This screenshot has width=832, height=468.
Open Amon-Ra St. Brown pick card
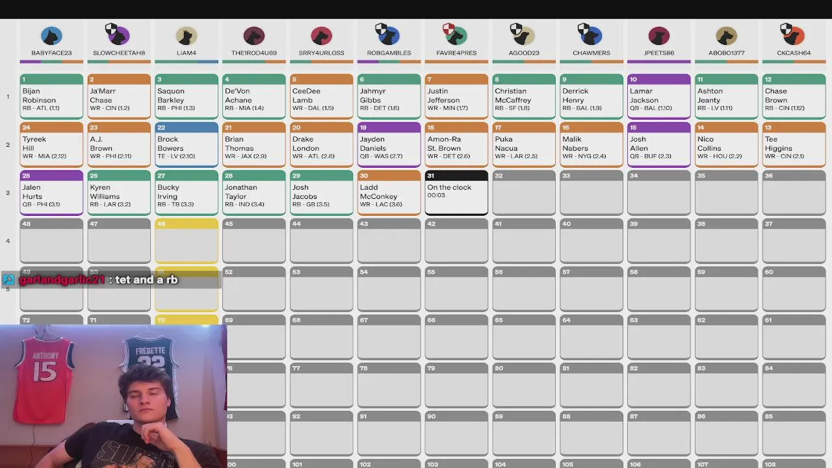pyautogui.click(x=456, y=144)
